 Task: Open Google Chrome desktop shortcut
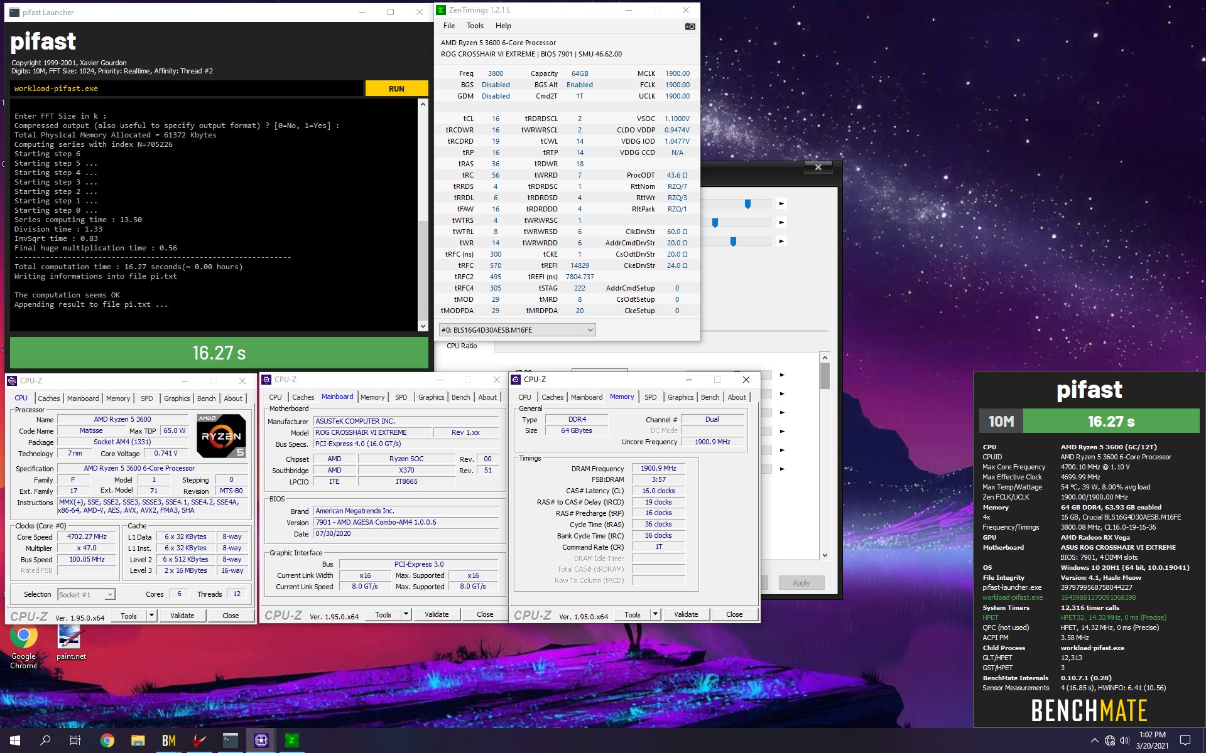(x=23, y=648)
